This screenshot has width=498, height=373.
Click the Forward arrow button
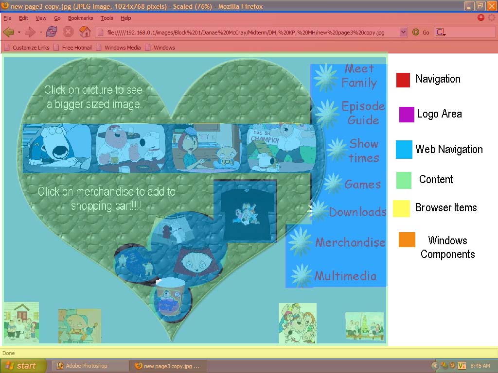click(x=30, y=32)
